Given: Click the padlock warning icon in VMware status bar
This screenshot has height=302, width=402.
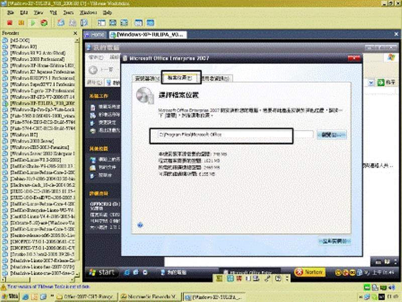Looking at the screenshot, I should click(x=4, y=287).
